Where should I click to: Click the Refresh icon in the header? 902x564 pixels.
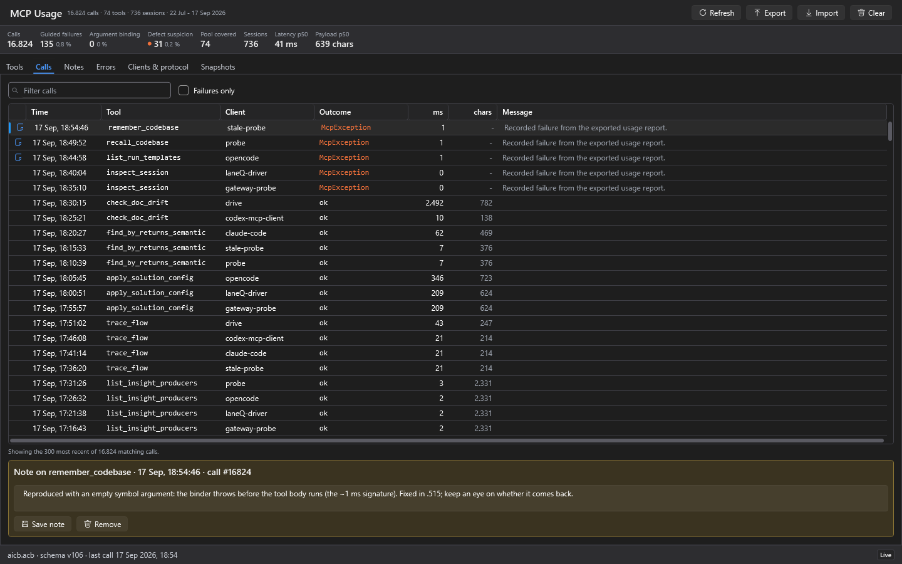click(x=703, y=13)
